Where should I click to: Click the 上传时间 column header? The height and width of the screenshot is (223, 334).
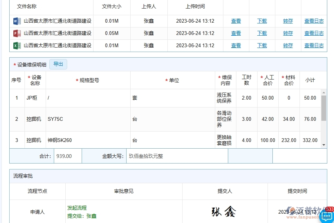point(196,6)
